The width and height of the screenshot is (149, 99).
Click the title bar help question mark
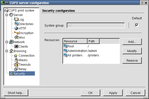point(142,3)
